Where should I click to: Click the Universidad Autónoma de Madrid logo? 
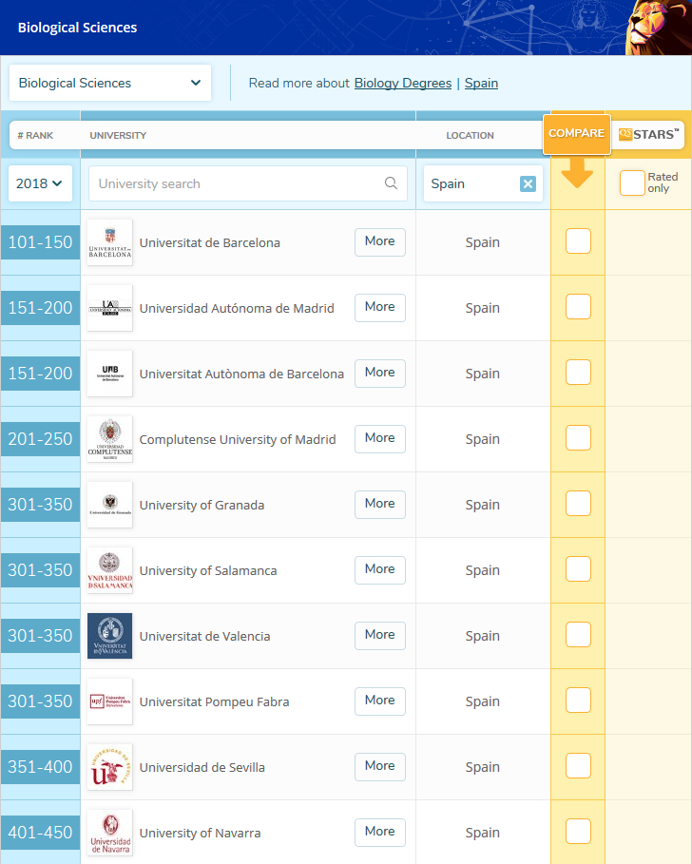[109, 308]
